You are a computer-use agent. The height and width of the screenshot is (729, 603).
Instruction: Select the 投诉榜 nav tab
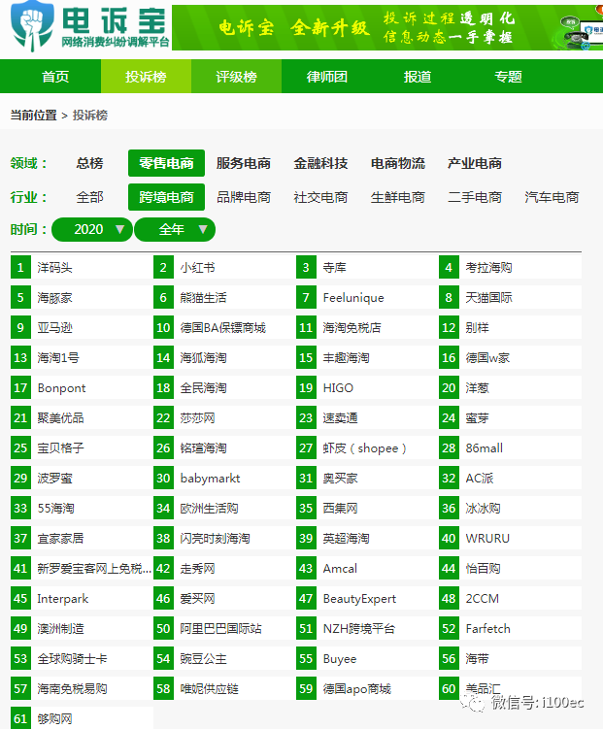point(146,77)
